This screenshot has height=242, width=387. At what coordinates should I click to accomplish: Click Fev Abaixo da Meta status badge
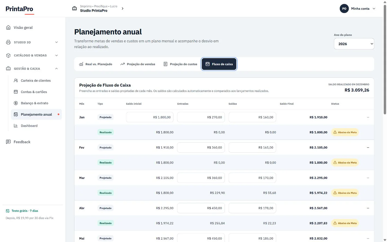tap(345, 163)
